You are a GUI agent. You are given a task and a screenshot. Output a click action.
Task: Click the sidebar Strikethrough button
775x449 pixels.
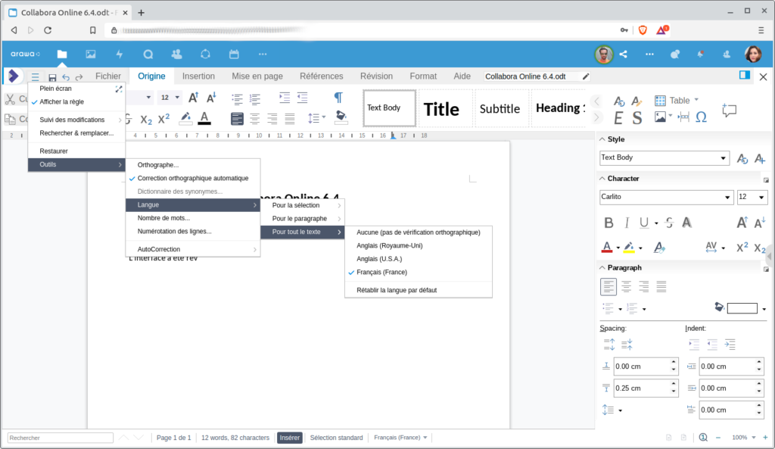pos(669,223)
